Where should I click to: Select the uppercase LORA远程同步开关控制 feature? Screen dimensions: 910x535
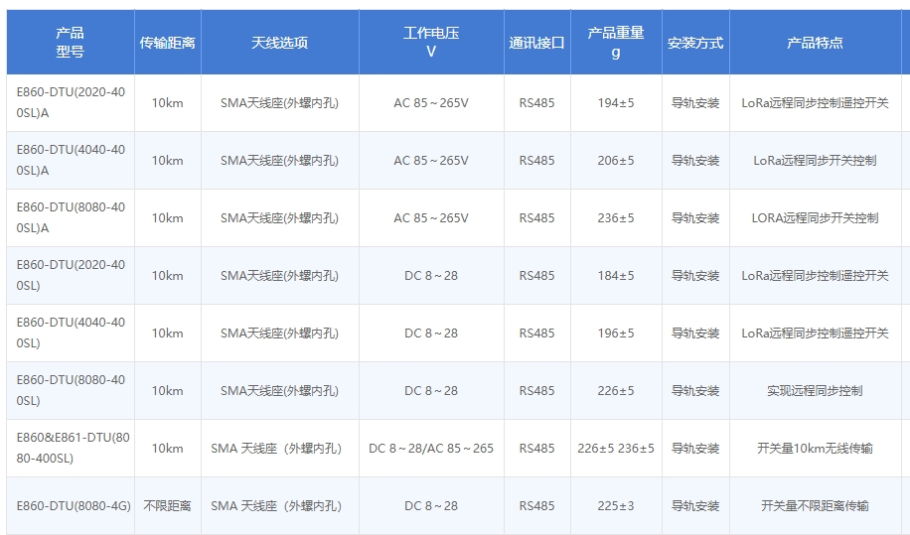[815, 218]
